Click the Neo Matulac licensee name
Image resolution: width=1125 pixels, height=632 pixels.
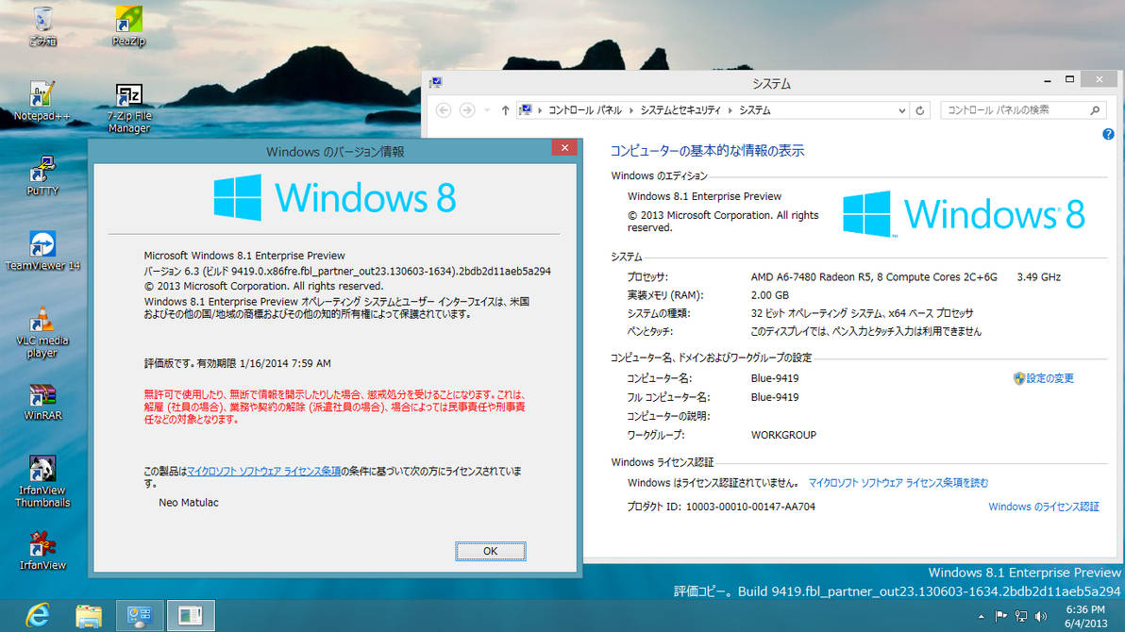coord(189,502)
